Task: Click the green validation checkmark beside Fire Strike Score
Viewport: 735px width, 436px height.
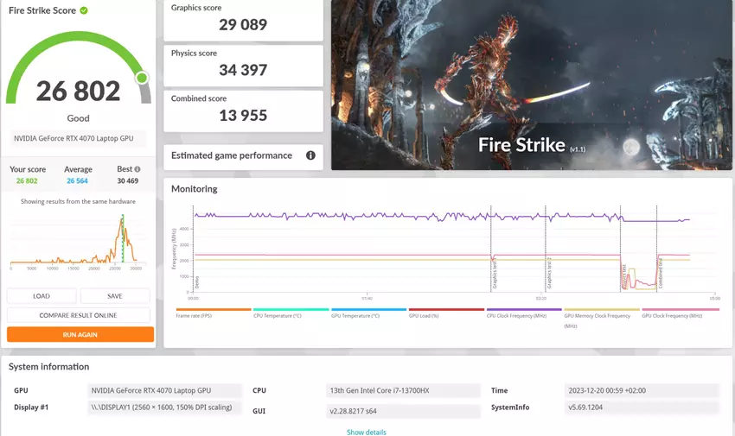Action: click(x=83, y=11)
